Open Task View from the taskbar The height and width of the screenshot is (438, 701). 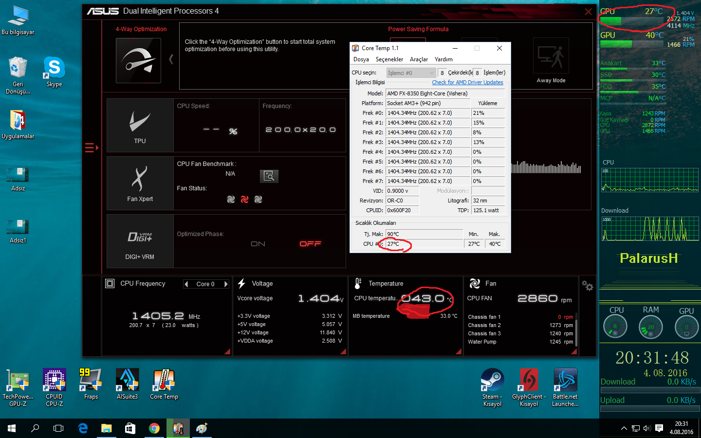point(58,428)
